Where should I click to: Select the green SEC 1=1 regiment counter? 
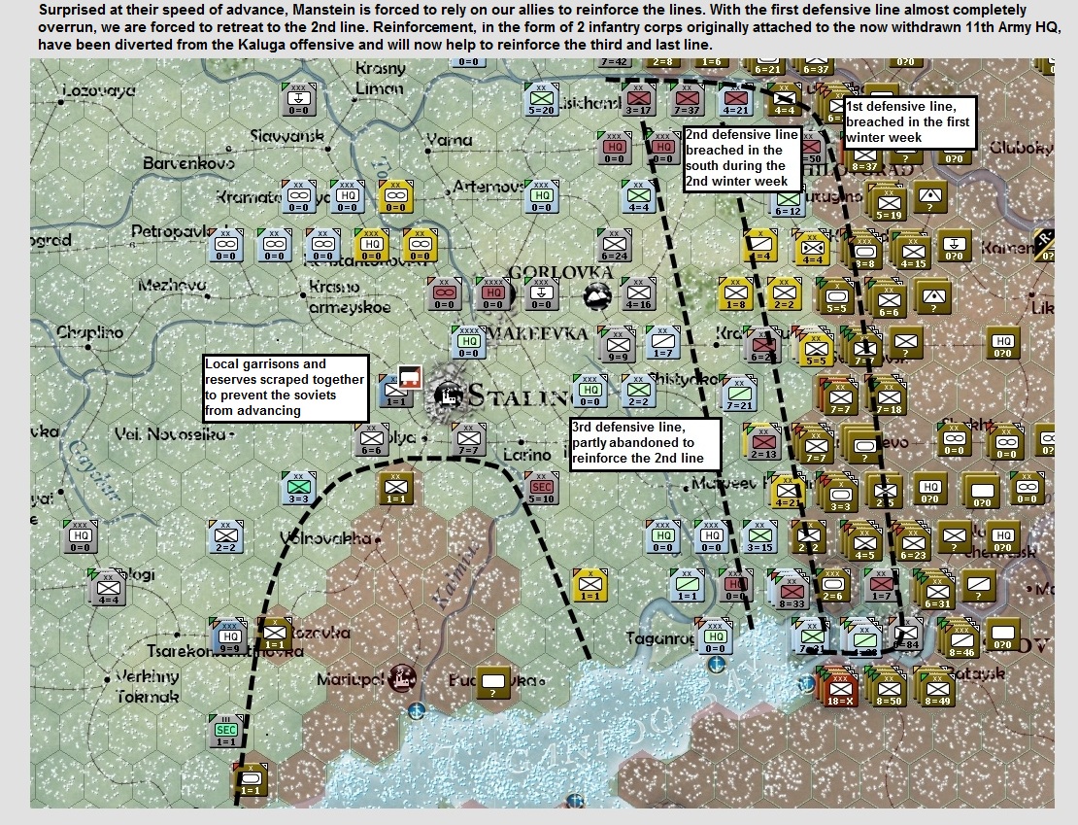point(226,732)
